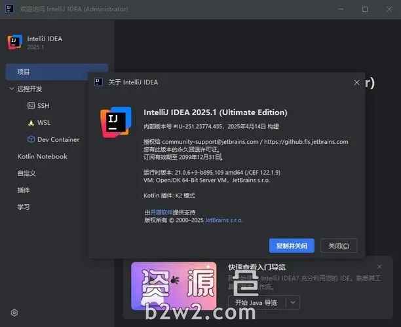Screen dimensions: 401x327
Task: Collapse the 远程开发 tree section
Action: (x=11, y=88)
